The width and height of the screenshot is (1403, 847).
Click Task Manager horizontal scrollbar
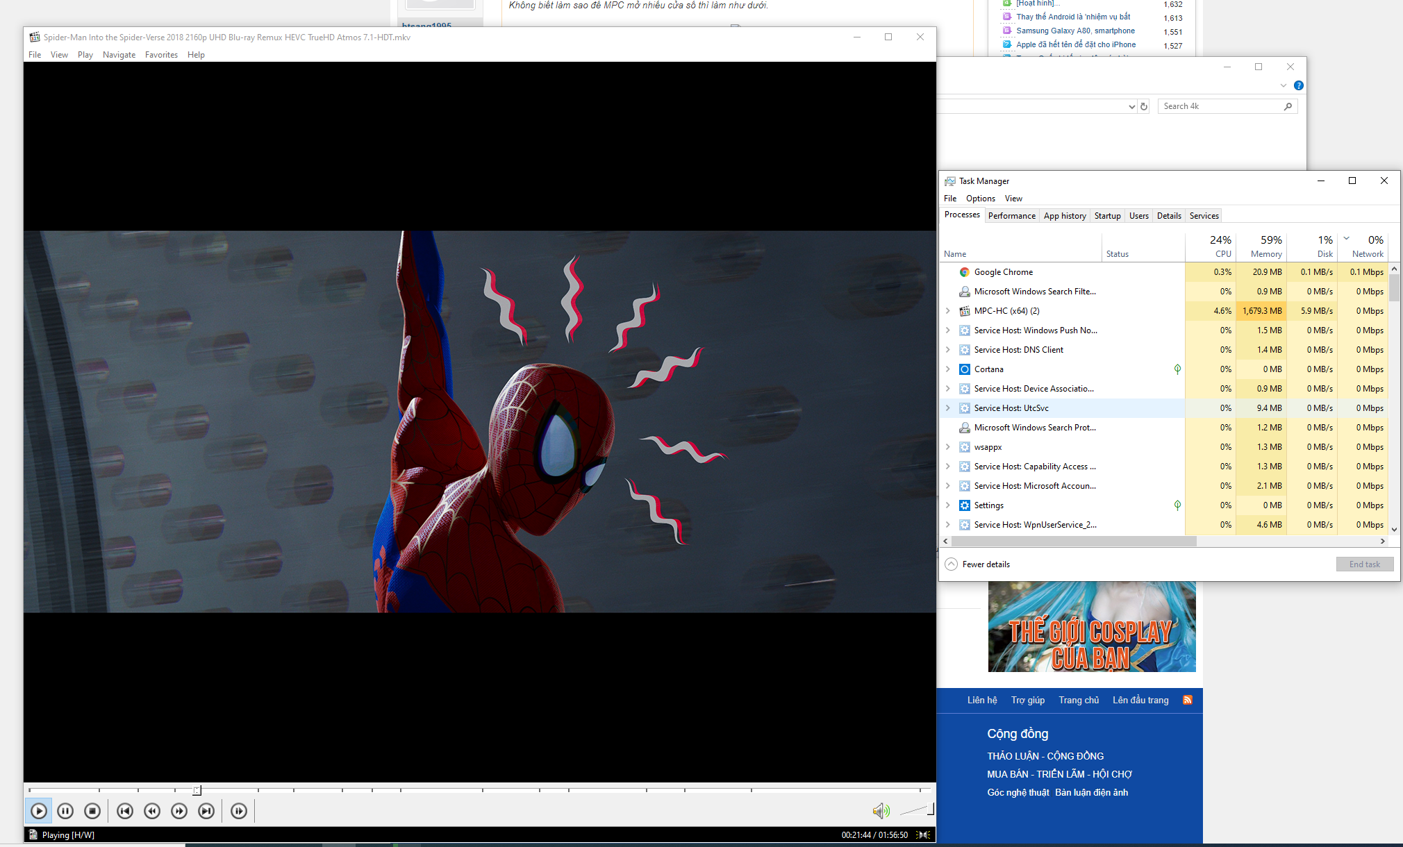point(1073,541)
